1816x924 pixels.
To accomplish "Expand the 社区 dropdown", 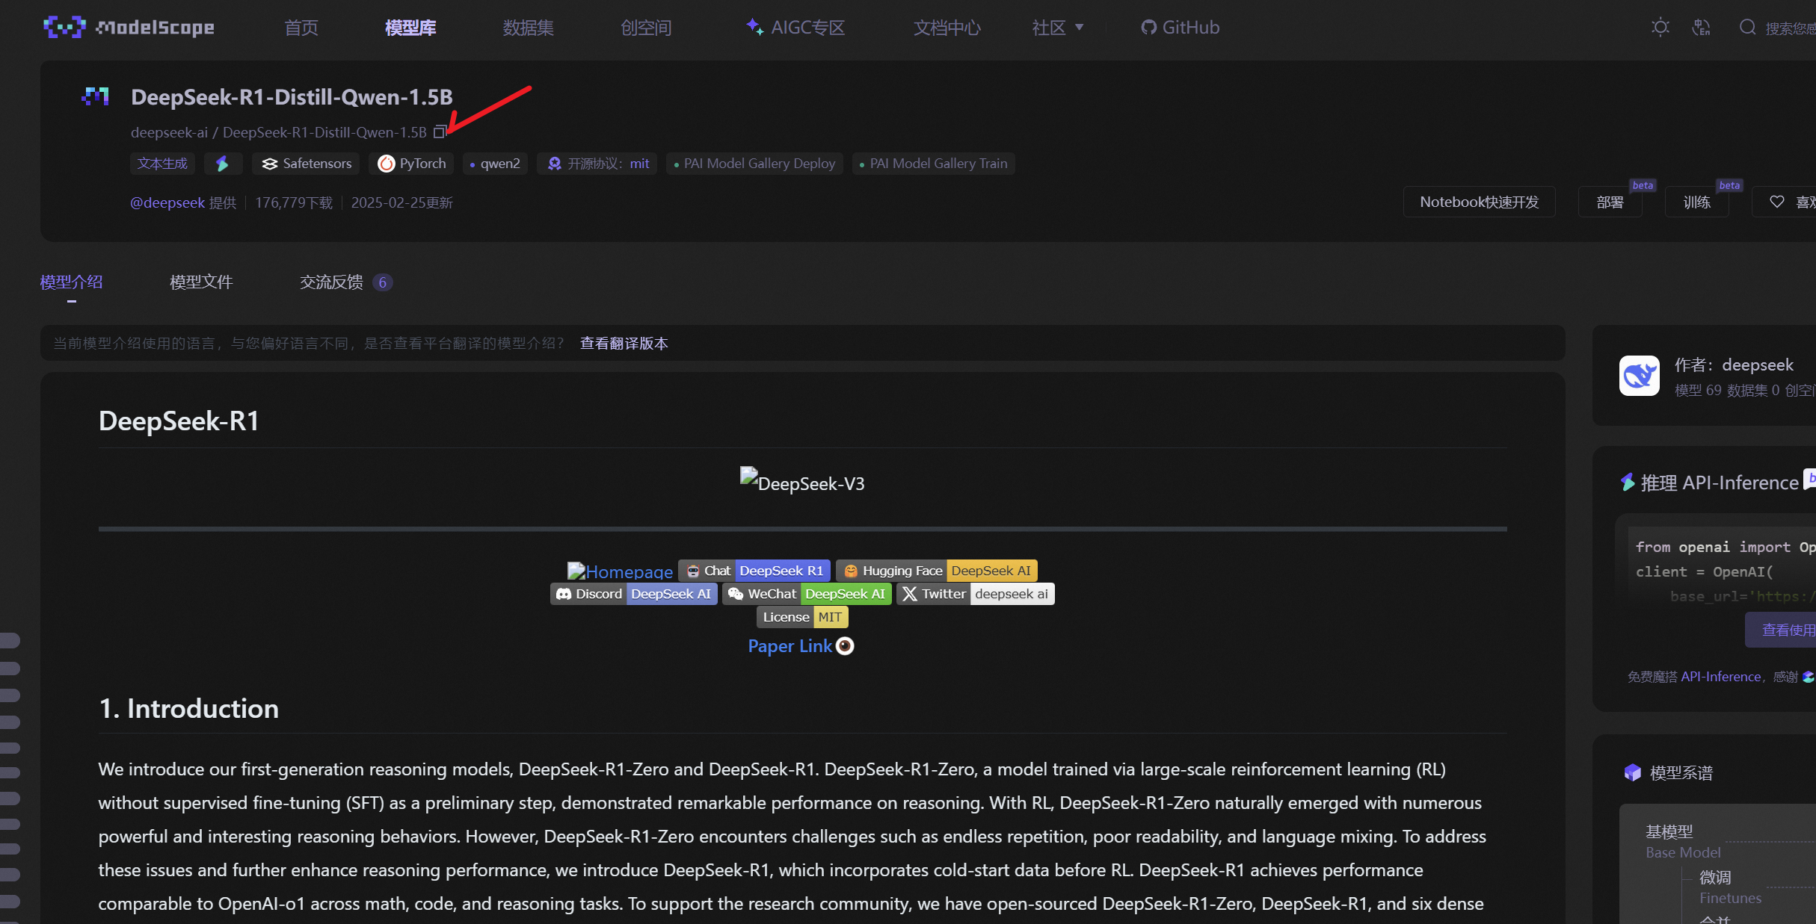I will pyautogui.click(x=1057, y=28).
